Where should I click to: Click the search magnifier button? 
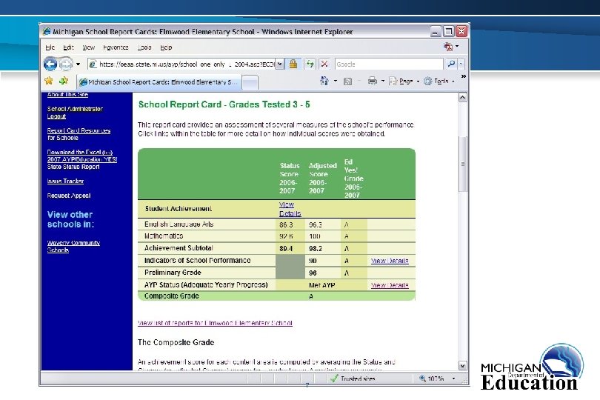451,64
